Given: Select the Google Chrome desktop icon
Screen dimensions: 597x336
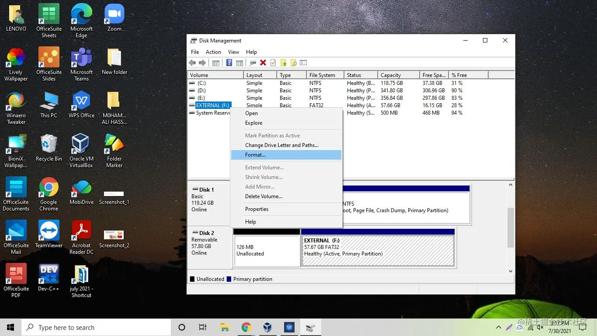Looking at the screenshot, I should click(49, 194).
